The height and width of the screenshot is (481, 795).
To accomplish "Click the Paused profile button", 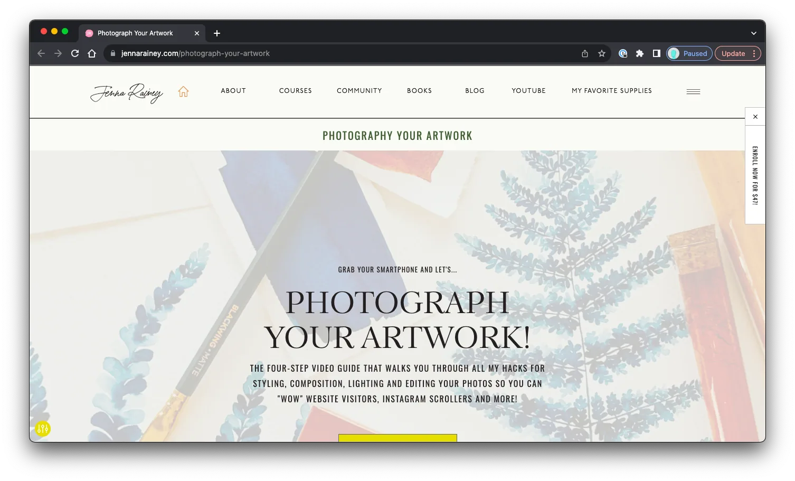I will (689, 53).
